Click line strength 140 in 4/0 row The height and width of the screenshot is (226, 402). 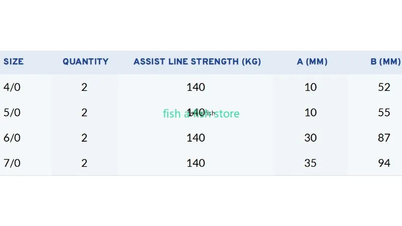[195, 87]
